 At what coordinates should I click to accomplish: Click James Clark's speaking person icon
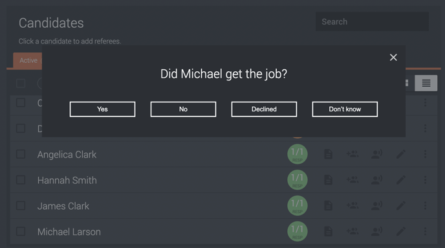(376, 206)
